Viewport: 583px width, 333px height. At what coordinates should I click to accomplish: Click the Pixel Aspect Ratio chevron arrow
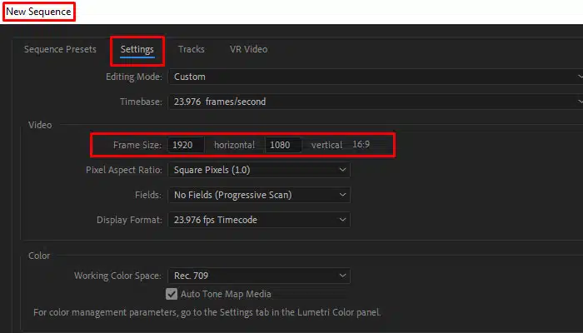coord(342,170)
